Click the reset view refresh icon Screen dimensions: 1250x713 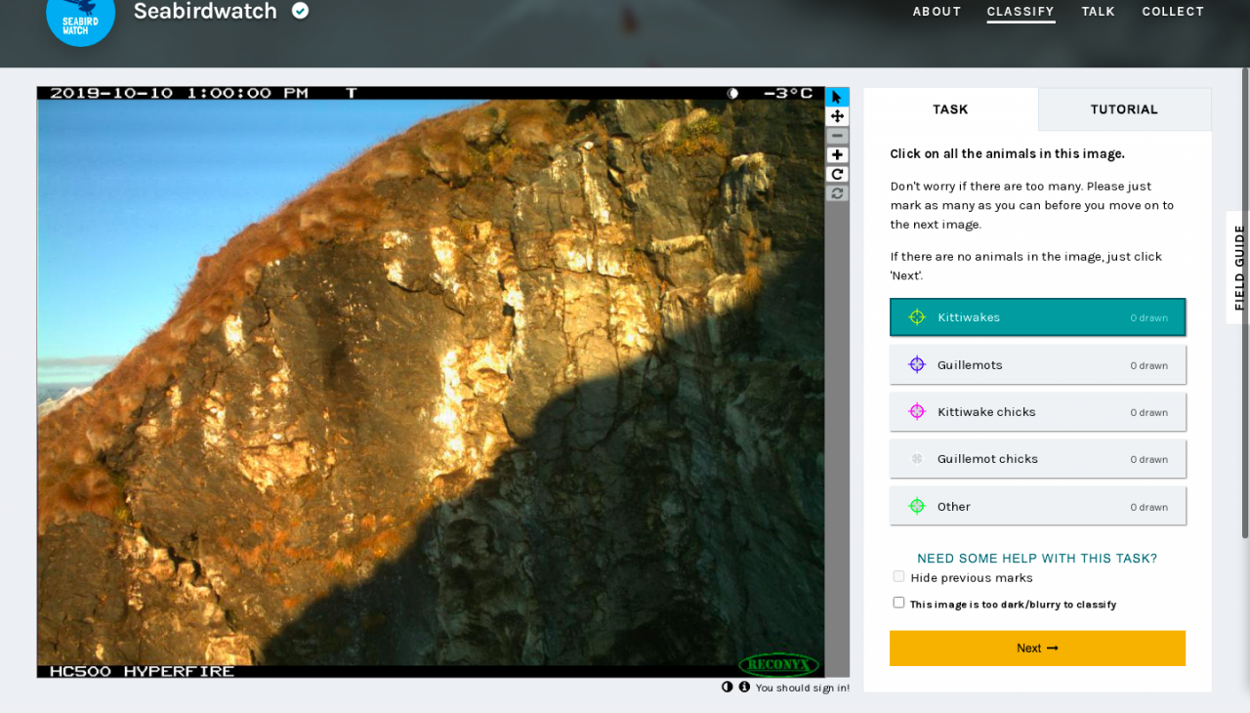coord(837,193)
